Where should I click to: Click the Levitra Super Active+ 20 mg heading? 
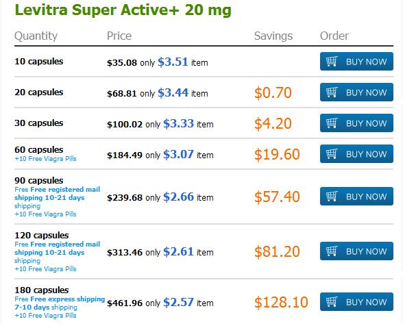coord(123,10)
